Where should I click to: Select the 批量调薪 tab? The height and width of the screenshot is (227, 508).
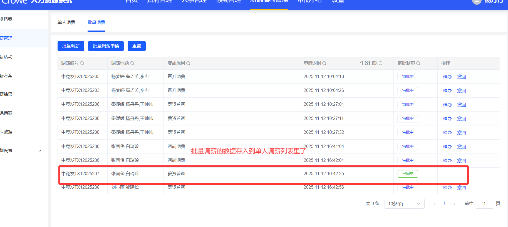coord(96,22)
